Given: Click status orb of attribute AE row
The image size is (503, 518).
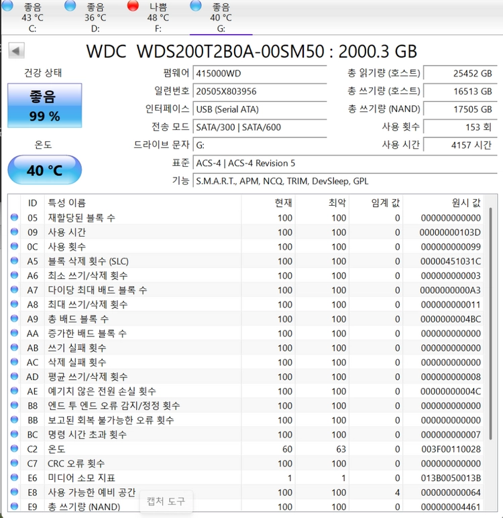Looking at the screenshot, I should (x=14, y=391).
